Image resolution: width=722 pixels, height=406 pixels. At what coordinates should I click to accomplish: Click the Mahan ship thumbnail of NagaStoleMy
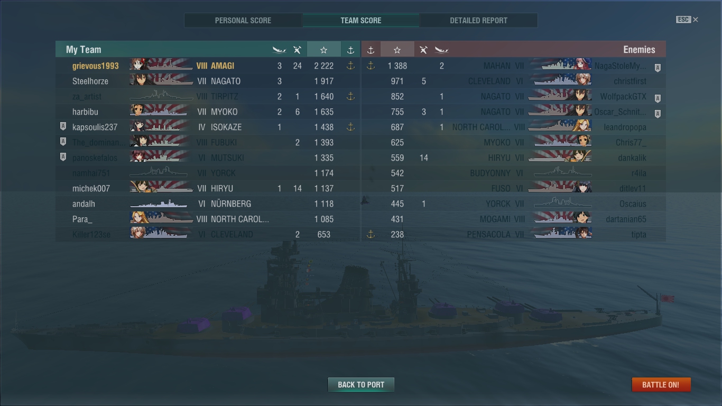[x=560, y=66]
